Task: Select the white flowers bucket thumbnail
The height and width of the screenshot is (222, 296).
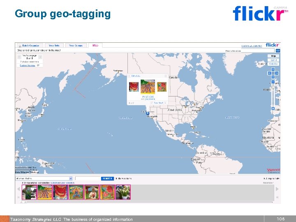Action: (123, 192)
